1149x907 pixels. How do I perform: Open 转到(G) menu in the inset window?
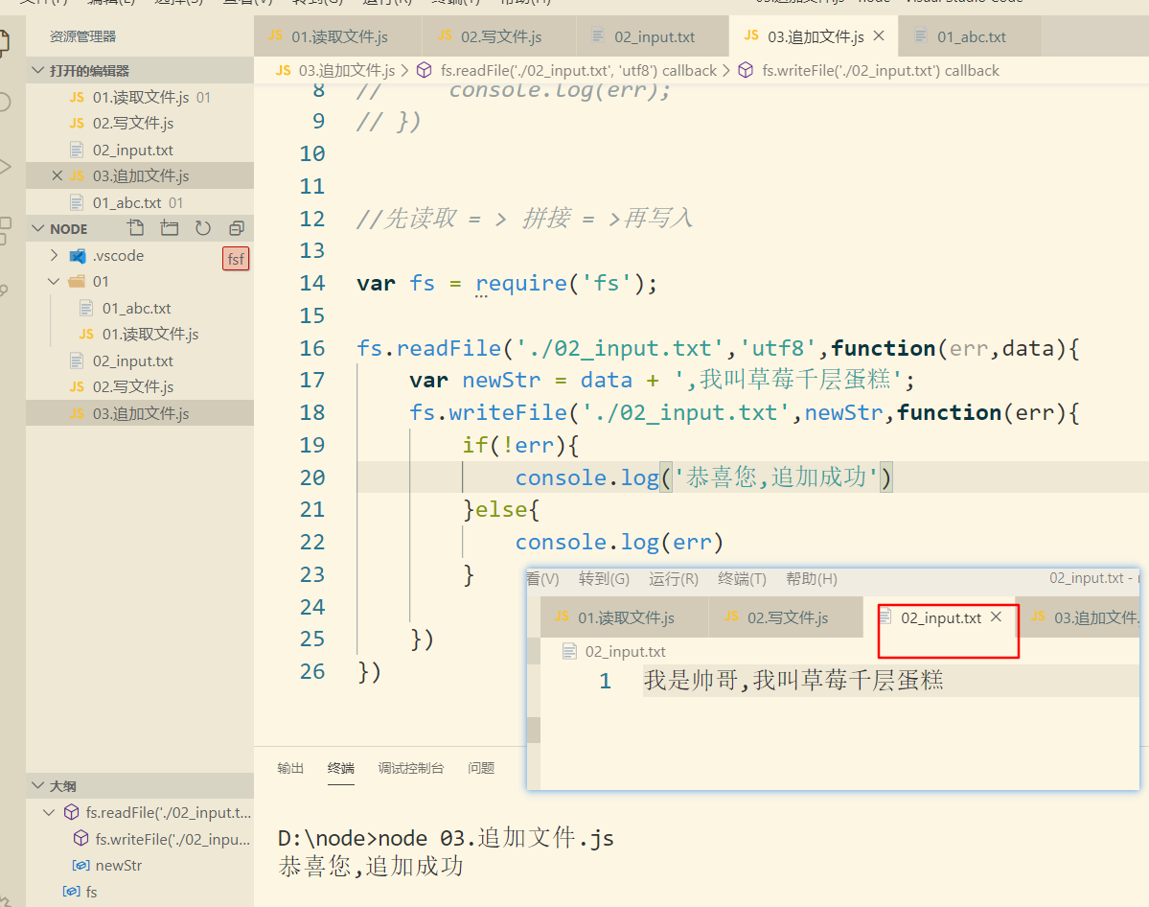pos(604,578)
